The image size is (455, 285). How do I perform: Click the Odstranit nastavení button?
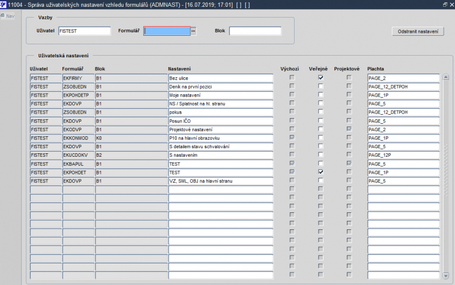pyautogui.click(x=418, y=31)
